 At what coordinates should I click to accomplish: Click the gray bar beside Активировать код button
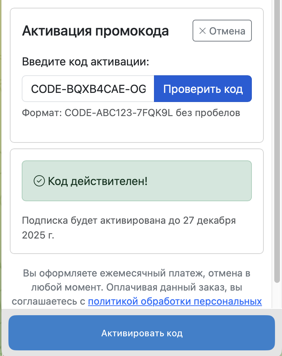pos(4,332)
